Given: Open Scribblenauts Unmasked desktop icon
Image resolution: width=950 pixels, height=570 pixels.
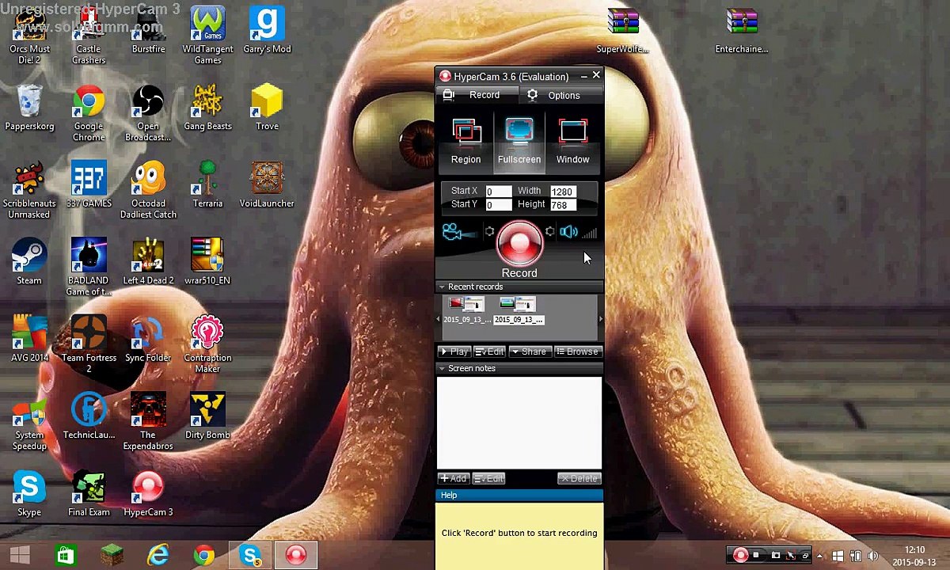Looking at the screenshot, I should tap(29, 190).
